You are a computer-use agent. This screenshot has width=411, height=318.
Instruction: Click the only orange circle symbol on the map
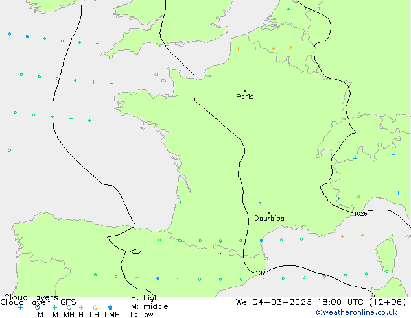358,197
